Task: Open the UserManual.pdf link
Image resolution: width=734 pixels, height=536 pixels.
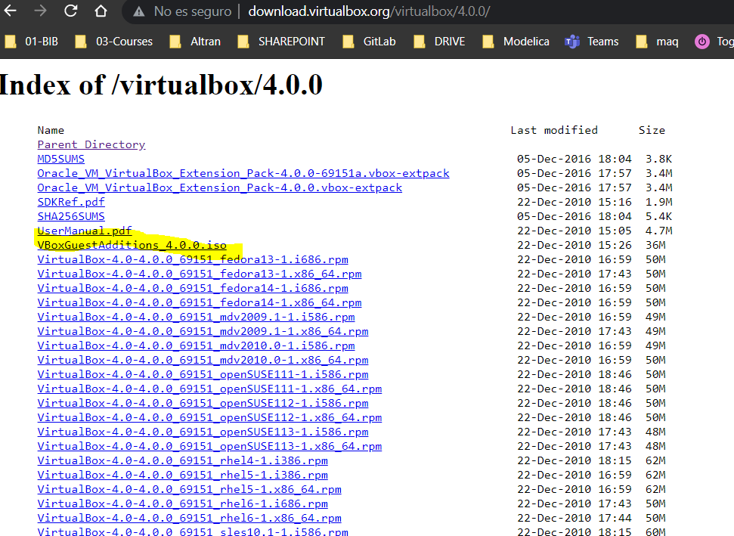Action: [x=85, y=231]
